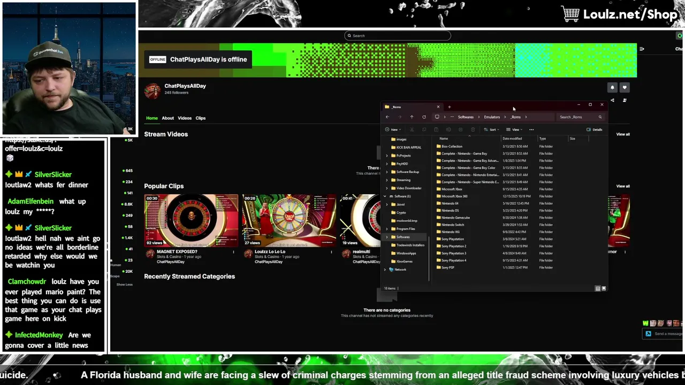685x385 pixels.
Task: Open the Loulzz Lo Lo Lo clip thumbnail
Action: click(x=289, y=220)
